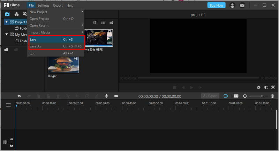This screenshot has width=279, height=151.
Task: Select the Folder under Project Media
Action: 21,28
